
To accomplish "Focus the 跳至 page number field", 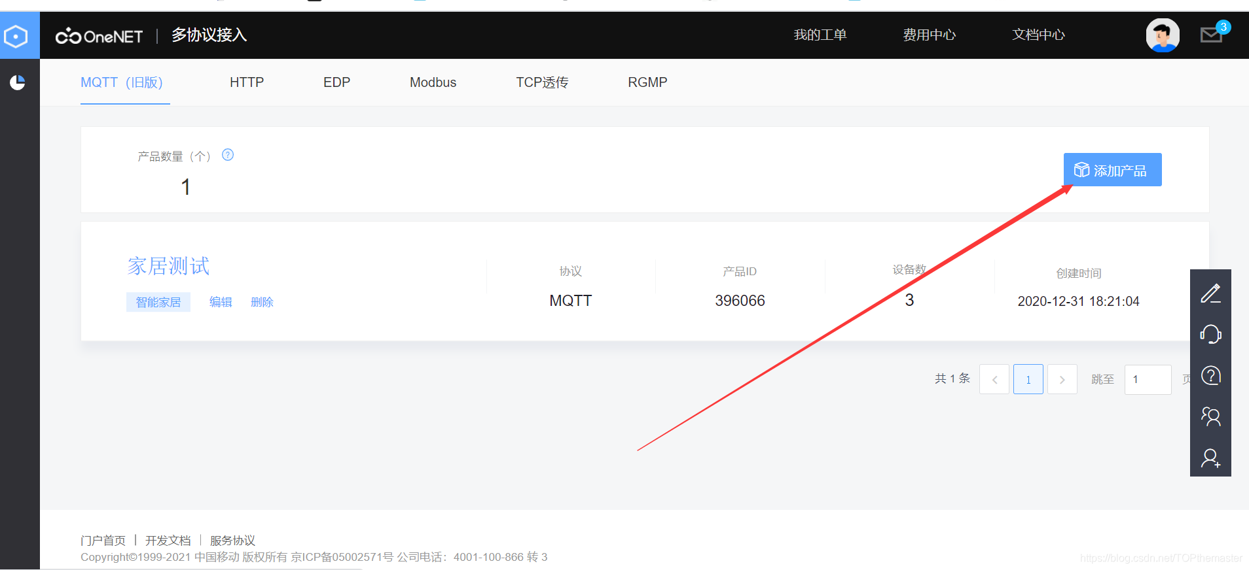I will pos(1148,379).
